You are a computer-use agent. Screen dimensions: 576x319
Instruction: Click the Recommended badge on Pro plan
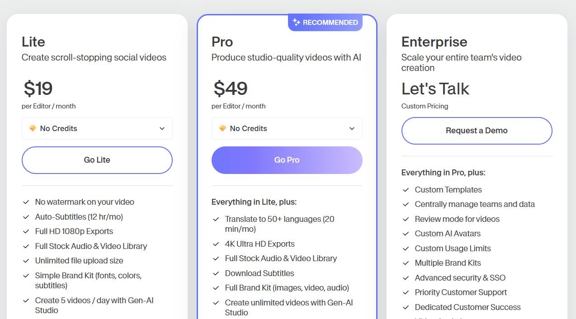click(325, 22)
